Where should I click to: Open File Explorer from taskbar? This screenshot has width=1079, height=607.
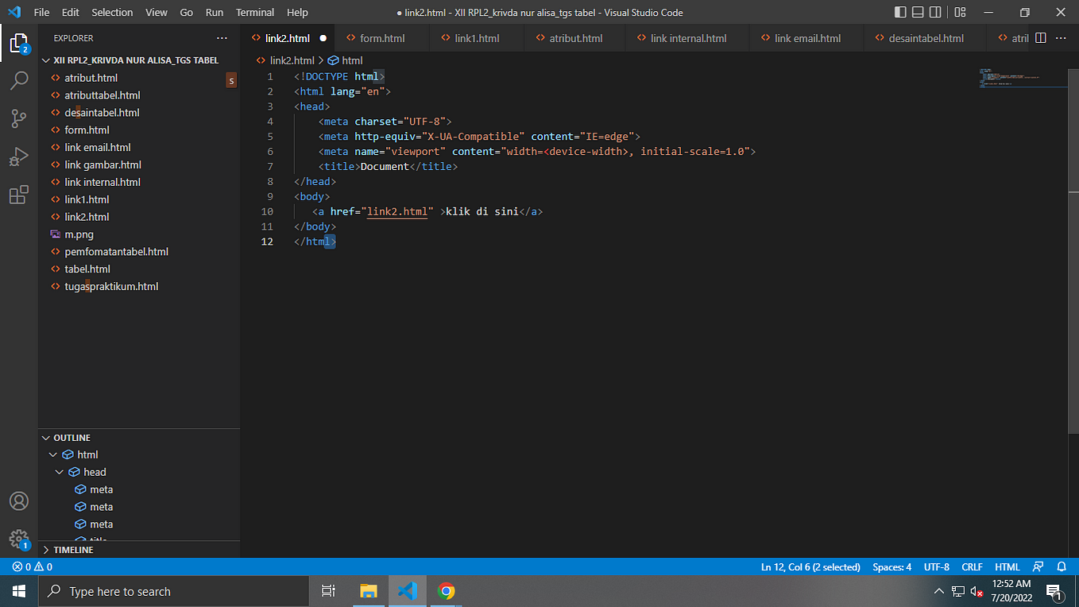click(x=368, y=591)
